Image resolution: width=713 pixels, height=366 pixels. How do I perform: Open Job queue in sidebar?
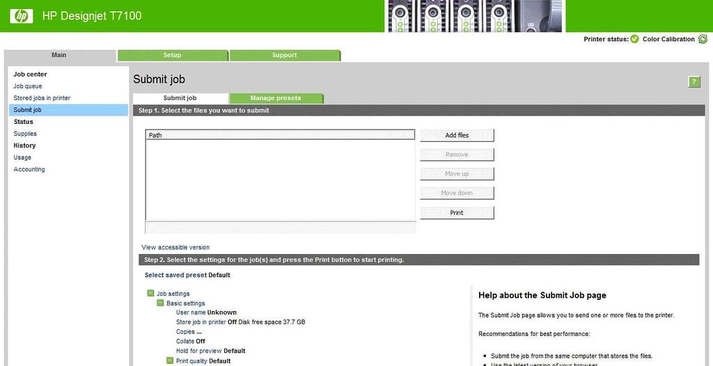(28, 86)
